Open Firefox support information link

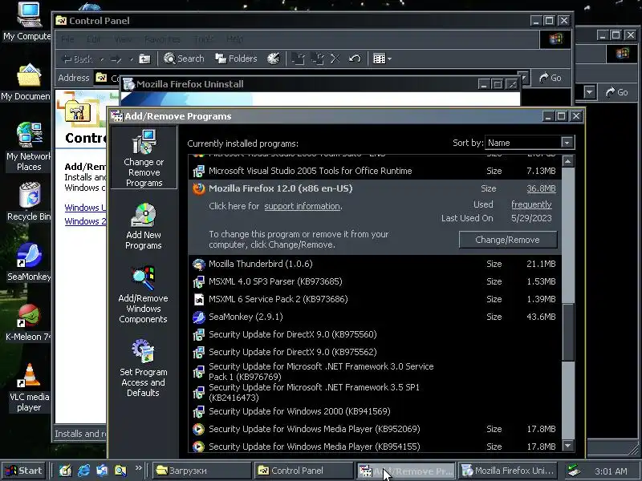click(x=303, y=206)
